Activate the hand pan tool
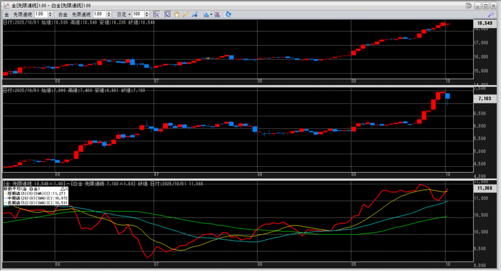This screenshot has height=271, width=501. (x=177, y=14)
